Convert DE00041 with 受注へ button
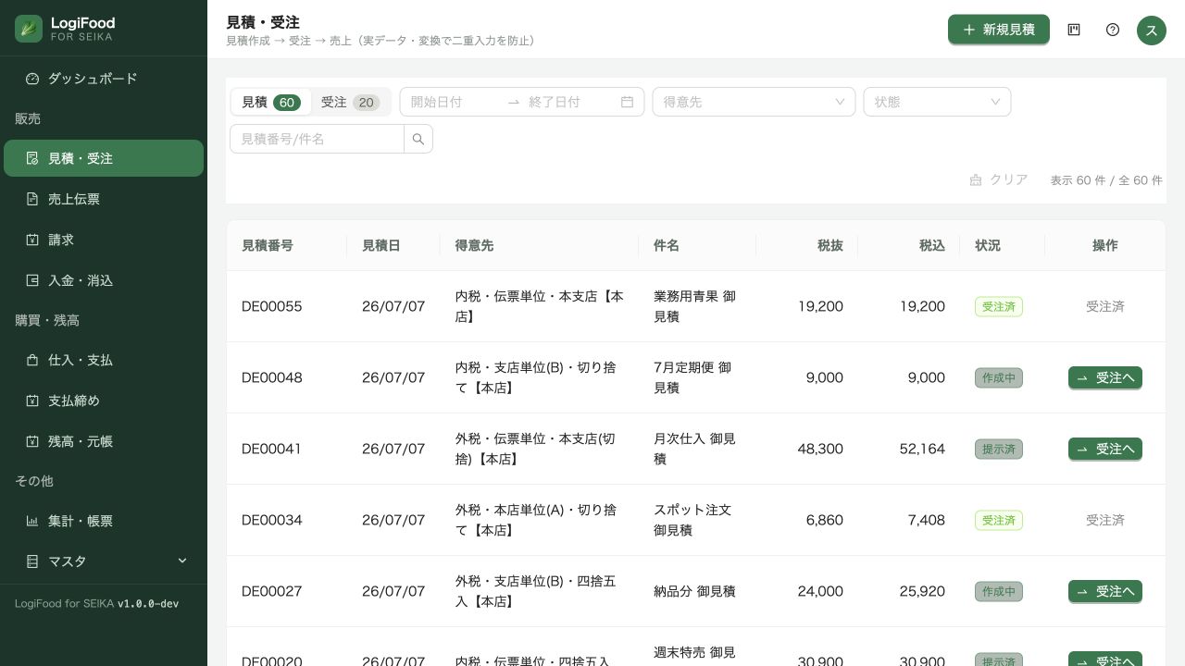Image resolution: width=1185 pixels, height=666 pixels. click(1105, 449)
